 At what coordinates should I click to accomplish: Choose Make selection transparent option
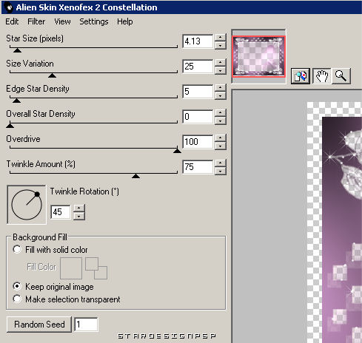[17, 299]
